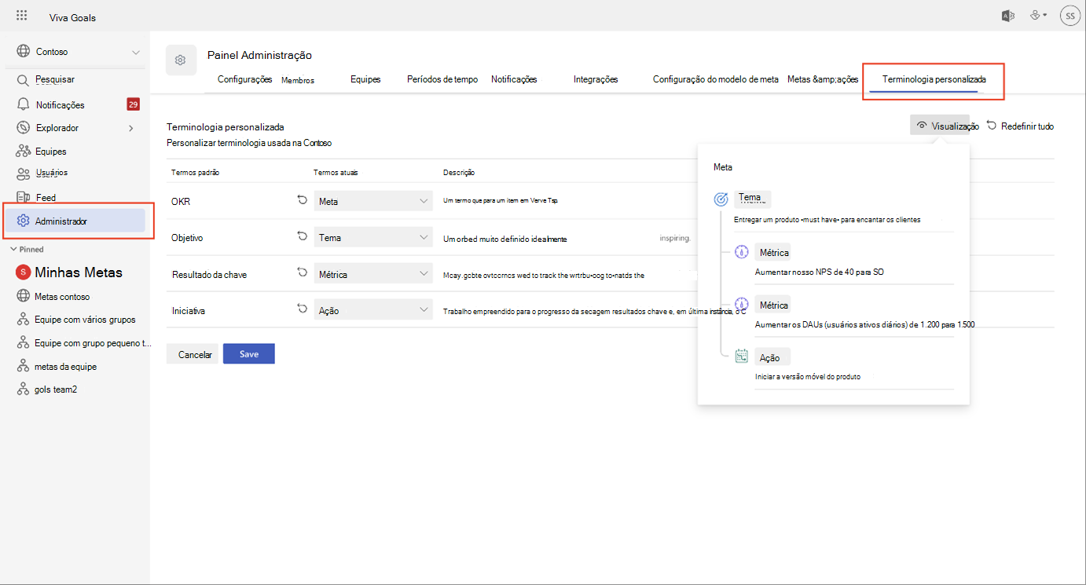Click the Equipes sidebar icon
Viewport: 1086px width, 585px height.
23,152
